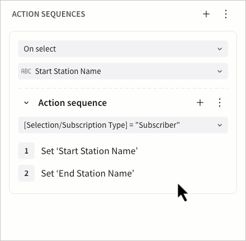Click the Action sequence heading text
246x241 pixels.
pos(73,103)
